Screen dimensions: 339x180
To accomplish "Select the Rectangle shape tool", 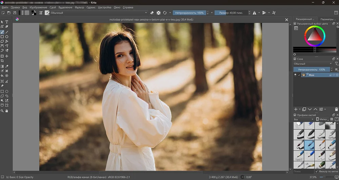I will 2,37.
